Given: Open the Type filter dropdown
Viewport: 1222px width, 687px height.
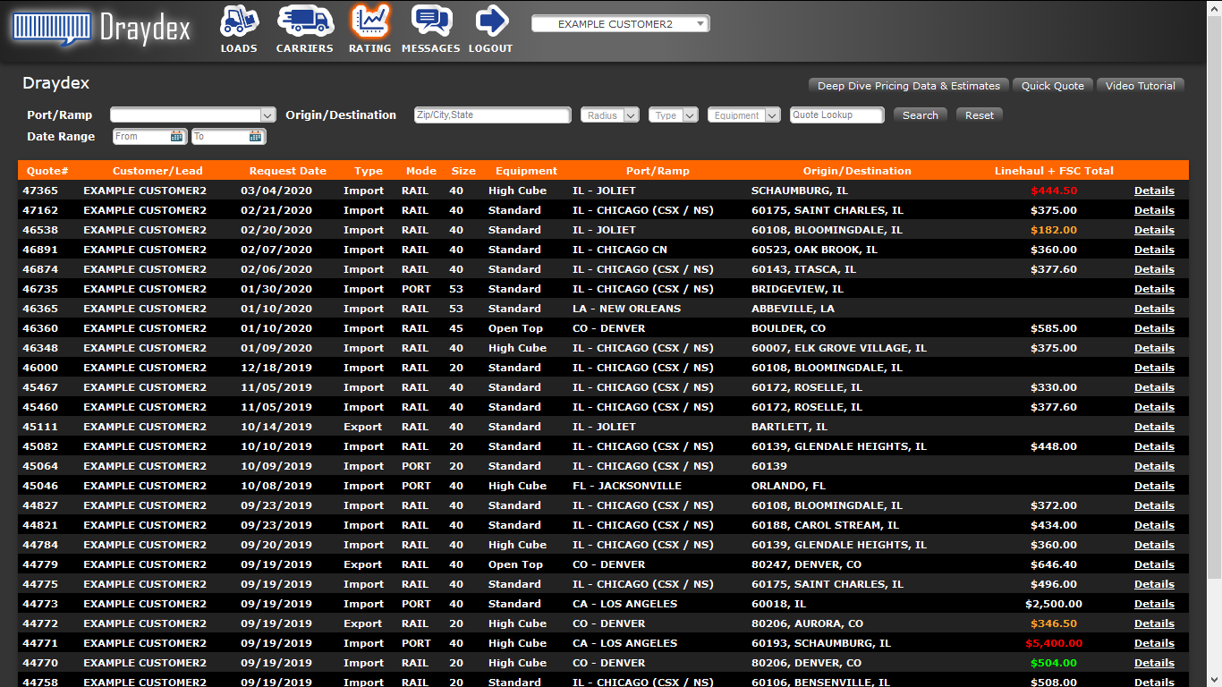Looking at the screenshot, I should [673, 115].
